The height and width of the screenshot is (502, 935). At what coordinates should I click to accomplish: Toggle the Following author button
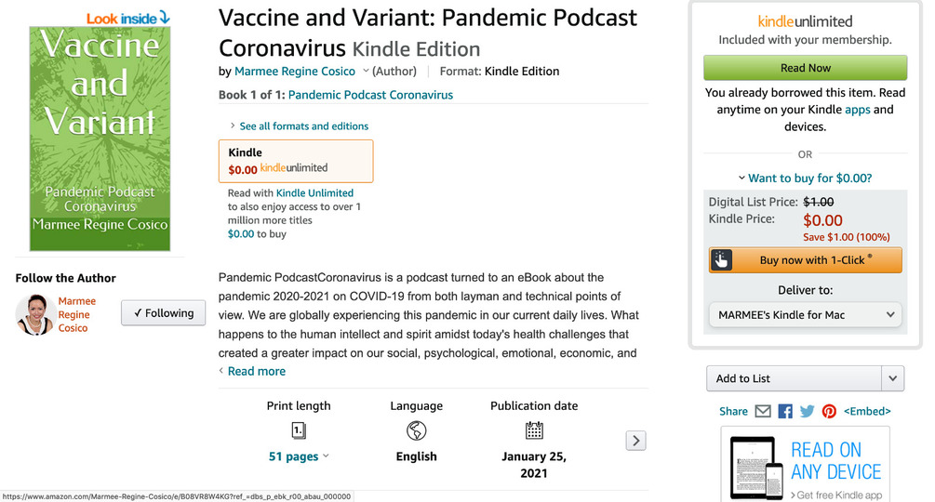[x=163, y=313]
